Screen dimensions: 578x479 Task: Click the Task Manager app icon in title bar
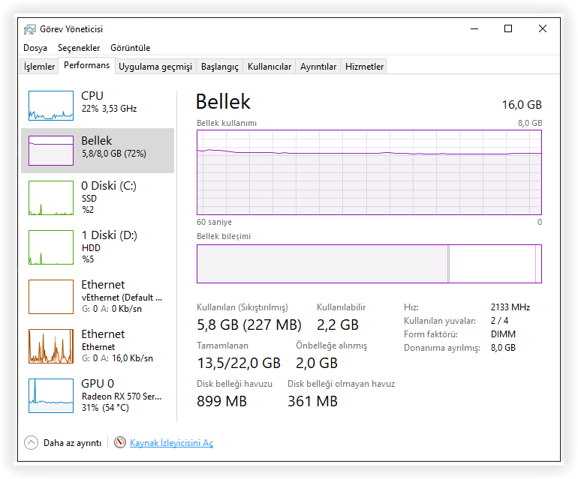30,29
